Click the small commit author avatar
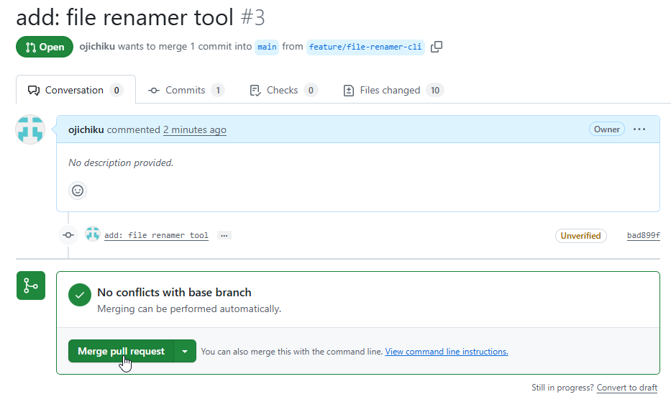Viewport: 671px width, 402px height. tap(92, 234)
